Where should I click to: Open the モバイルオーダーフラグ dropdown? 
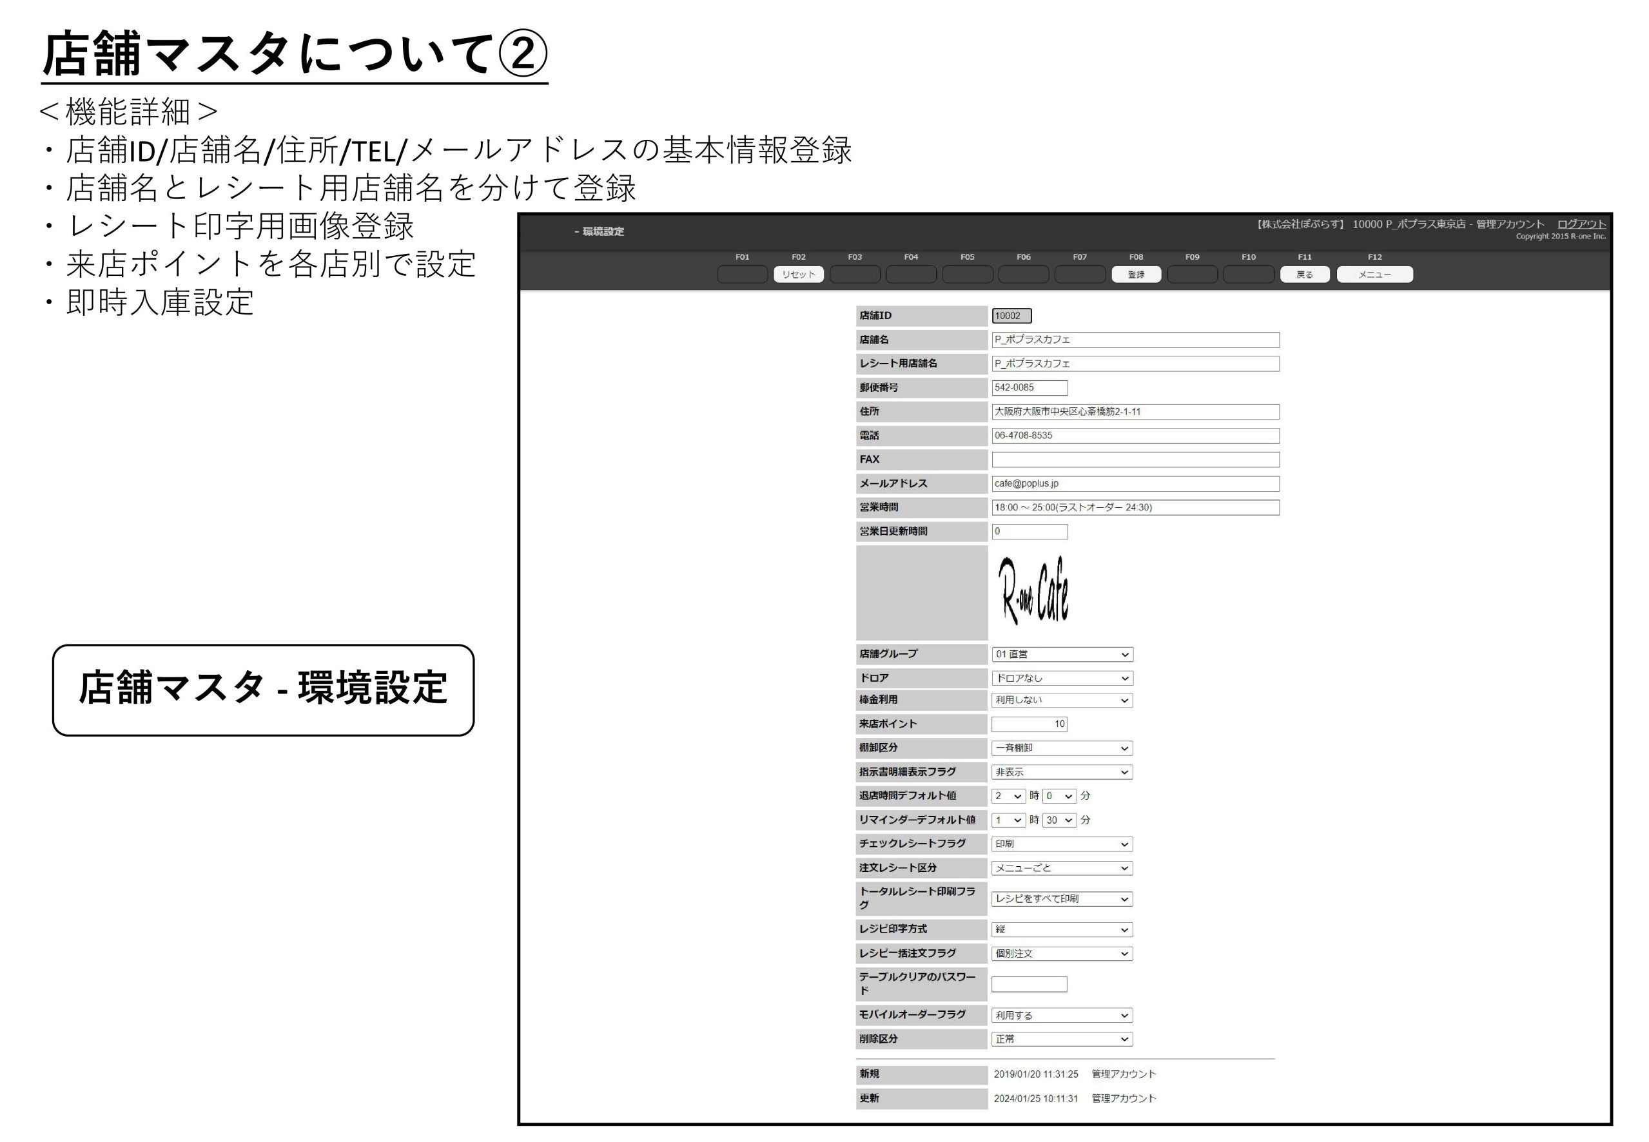[x=1061, y=1014]
